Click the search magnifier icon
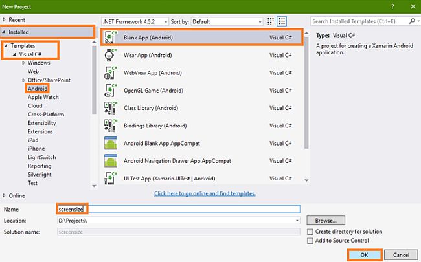Viewport: 421px width, 262px height. pos(412,21)
